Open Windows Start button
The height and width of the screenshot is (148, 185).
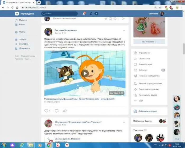click(x=3, y=145)
